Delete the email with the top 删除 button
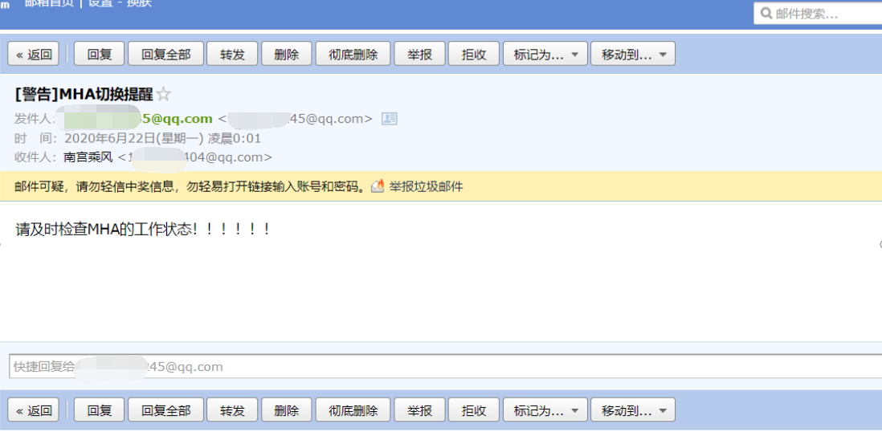 286,54
